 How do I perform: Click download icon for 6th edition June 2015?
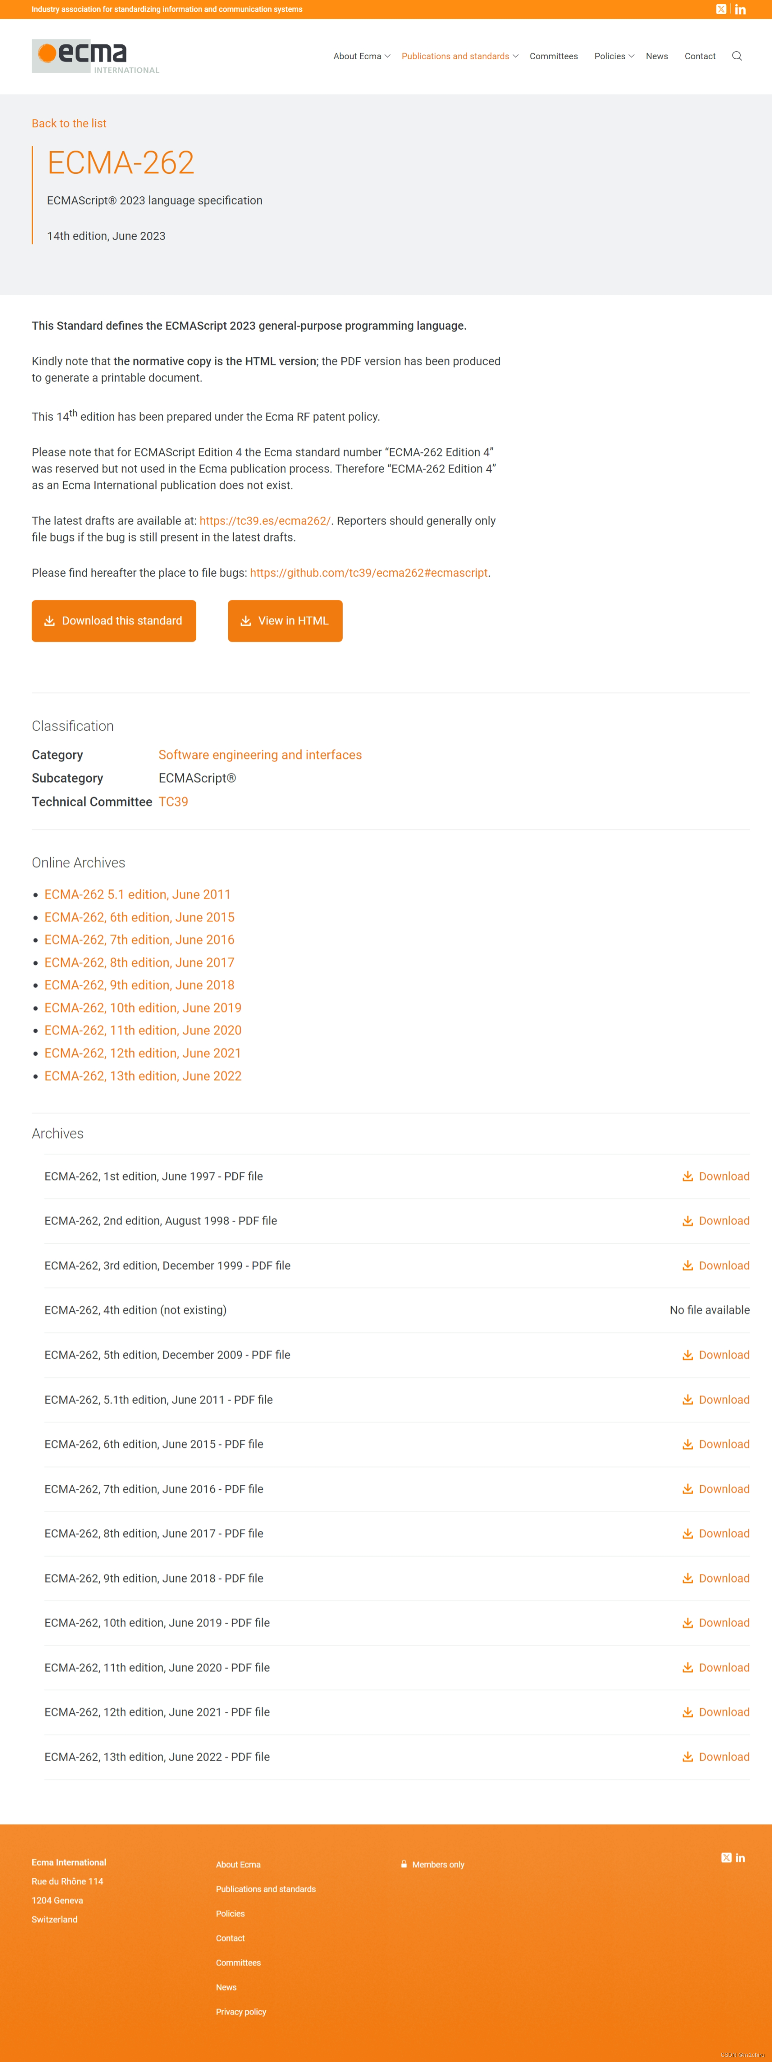click(x=687, y=1444)
